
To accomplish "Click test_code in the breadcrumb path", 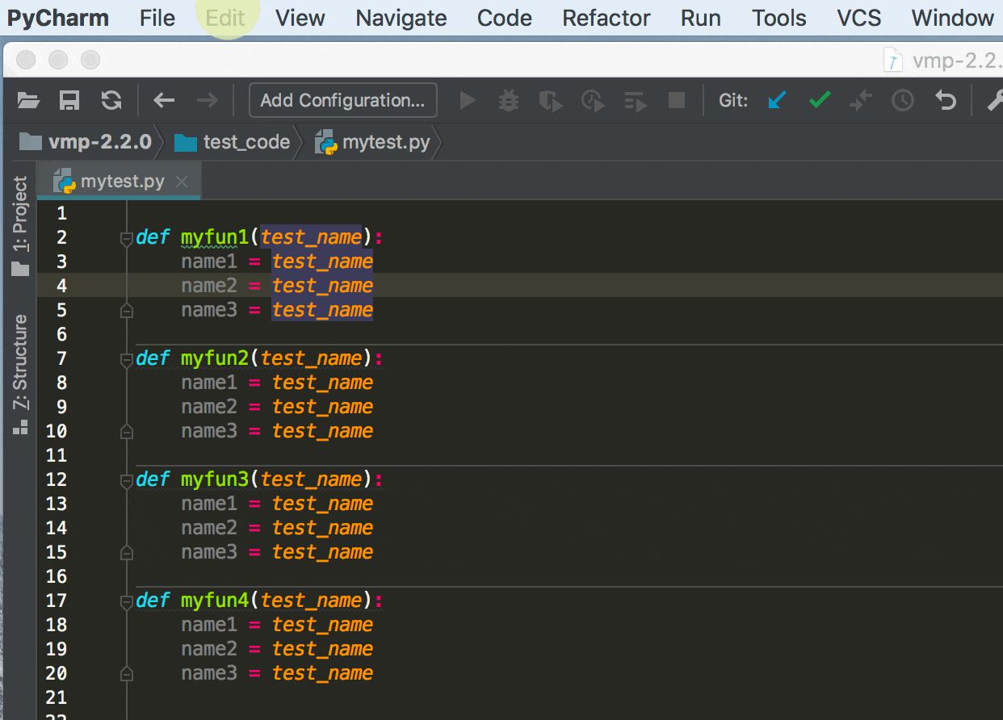I will pyautogui.click(x=246, y=143).
